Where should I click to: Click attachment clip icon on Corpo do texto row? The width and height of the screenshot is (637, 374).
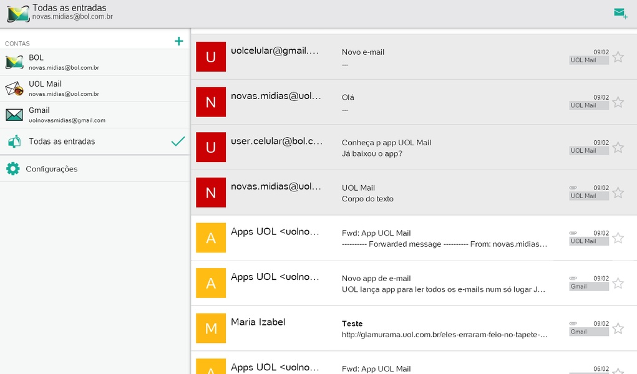pos(573,188)
